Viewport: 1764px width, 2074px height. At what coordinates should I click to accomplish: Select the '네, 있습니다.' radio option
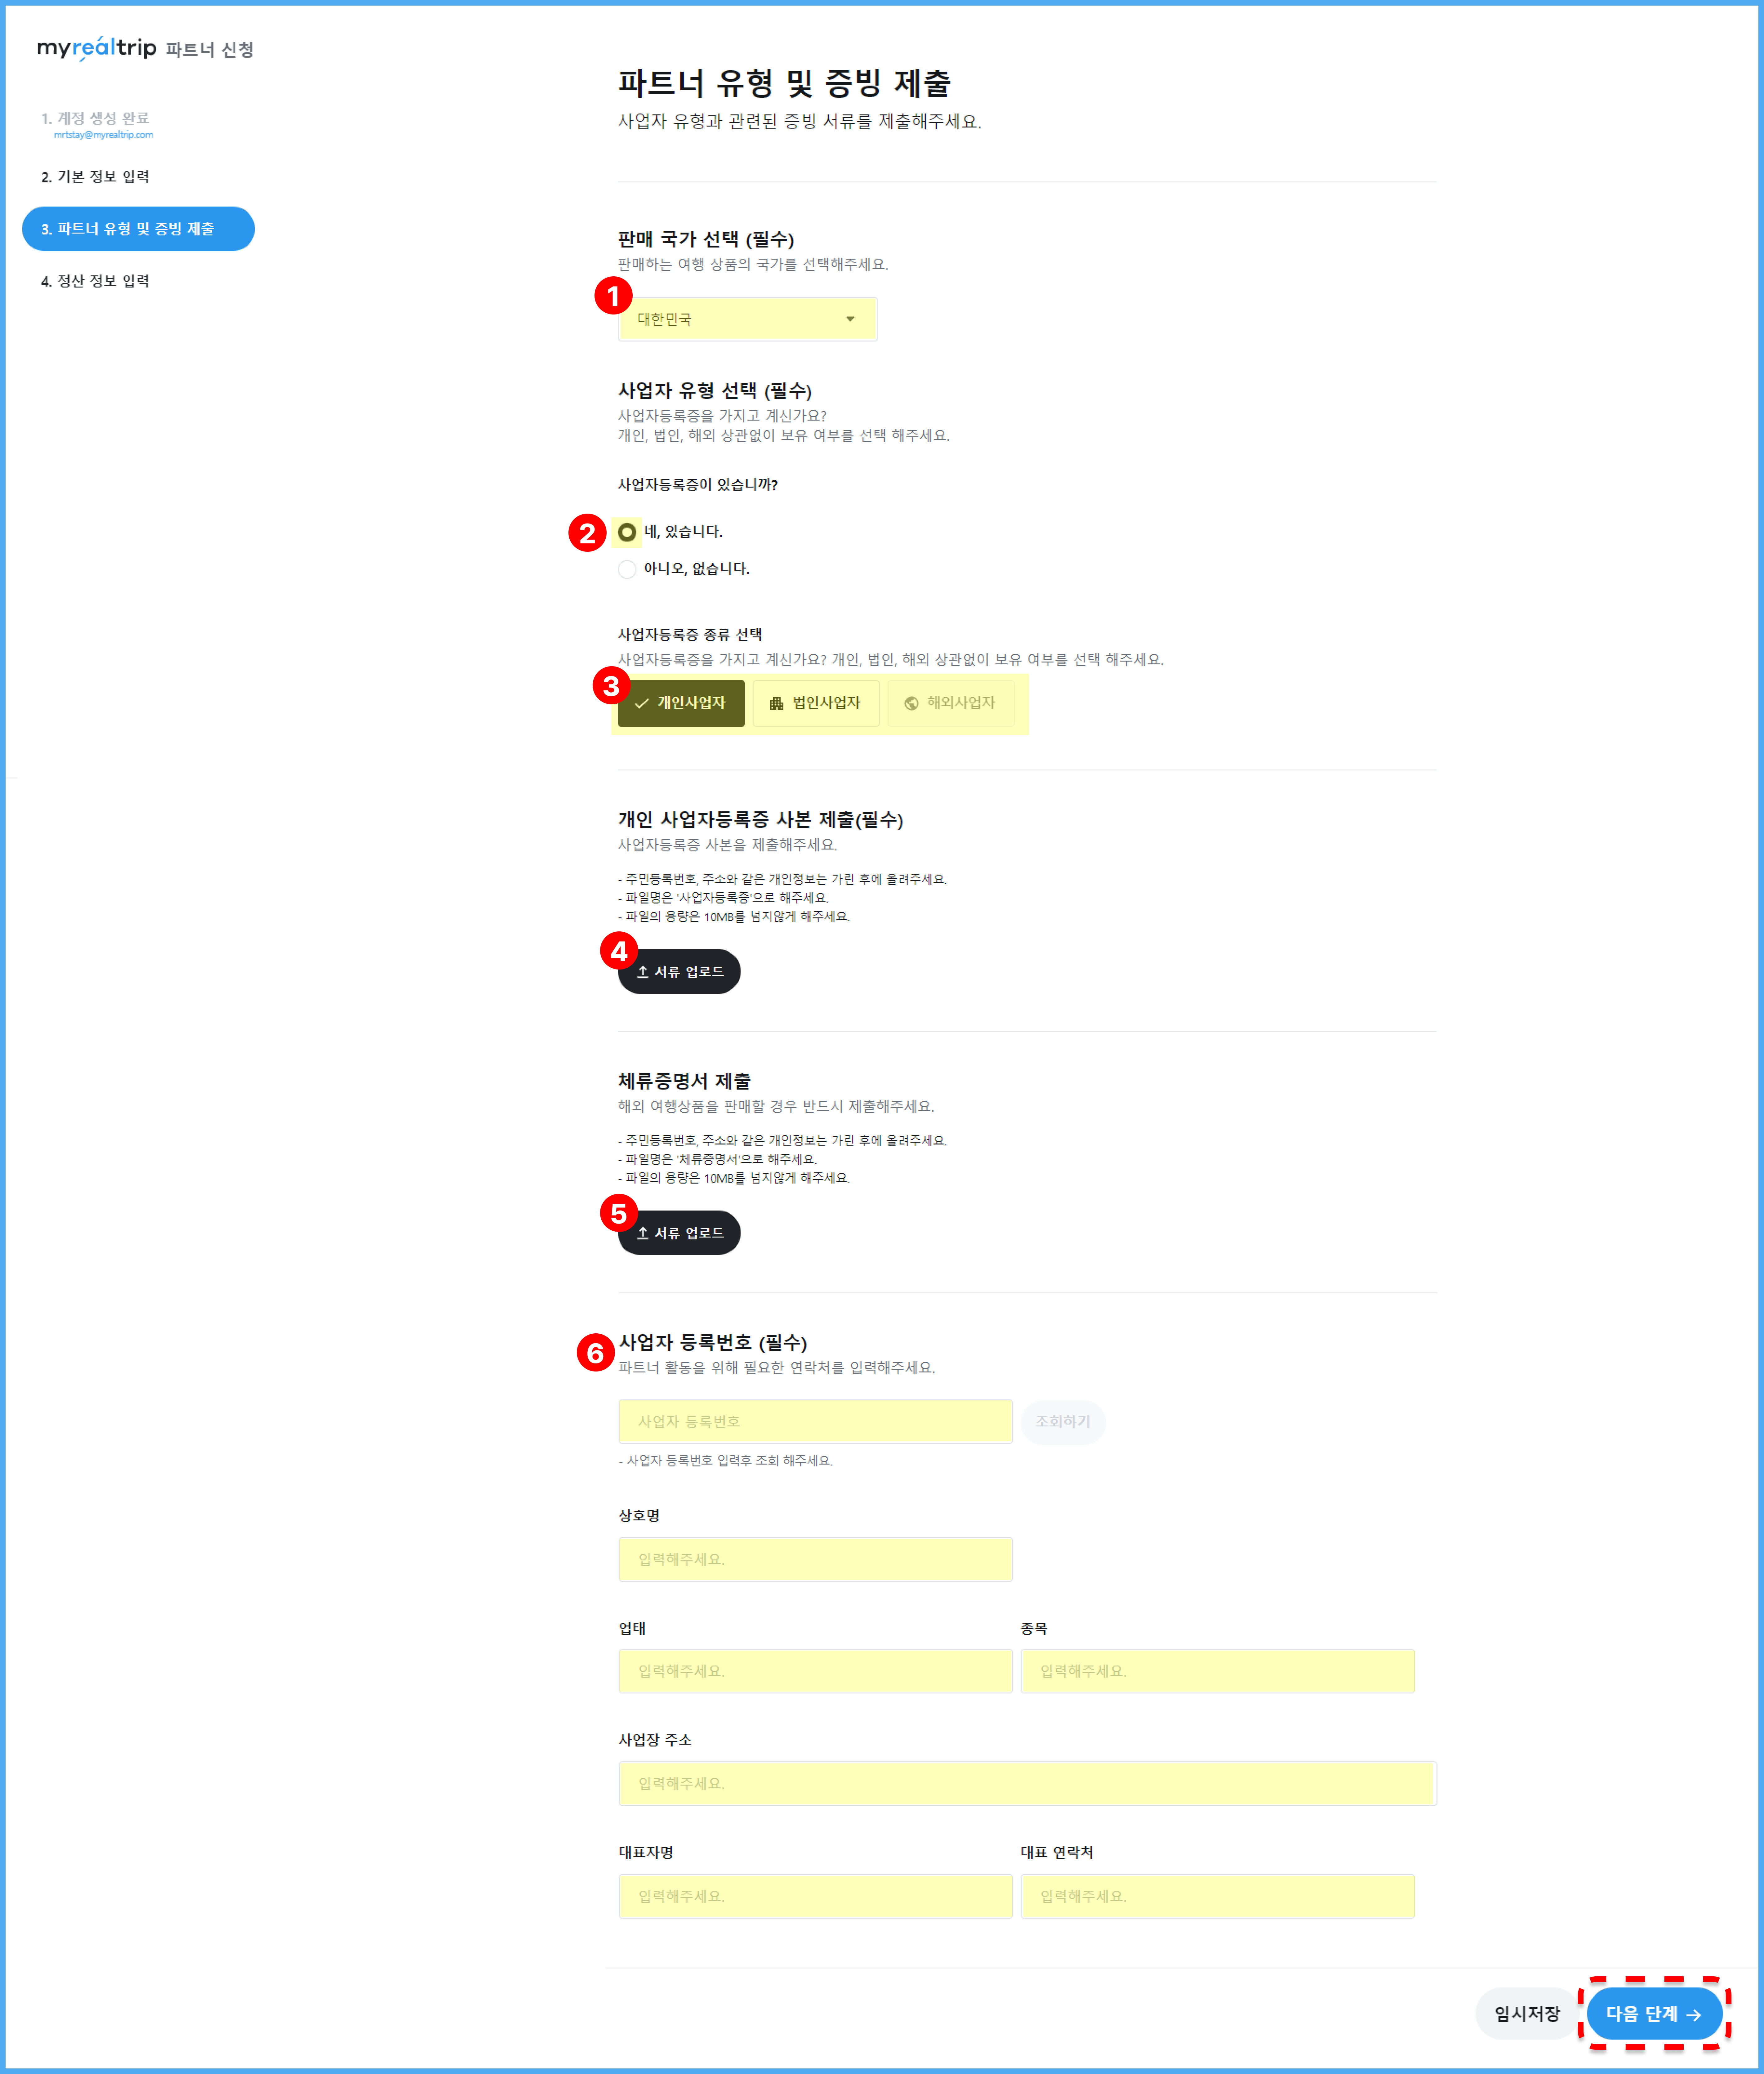tap(627, 532)
